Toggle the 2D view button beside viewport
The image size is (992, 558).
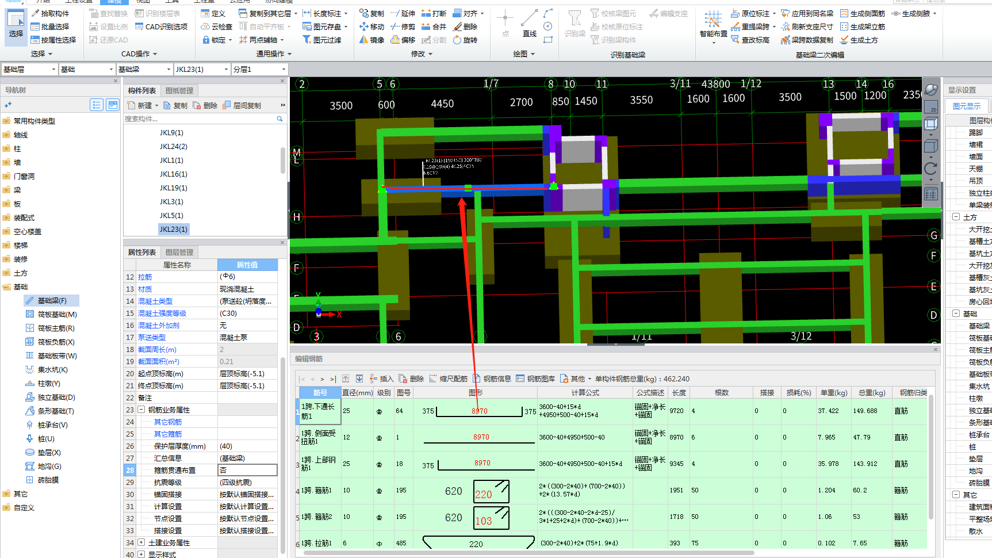click(931, 107)
